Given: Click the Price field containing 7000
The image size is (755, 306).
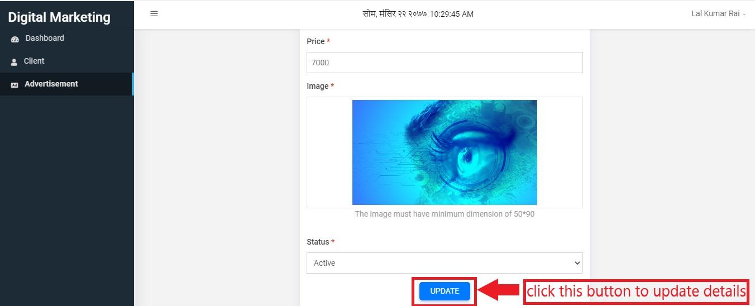Looking at the screenshot, I should pos(445,63).
